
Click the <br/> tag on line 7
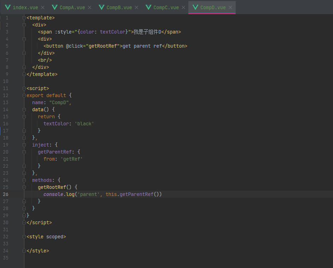point(45,60)
